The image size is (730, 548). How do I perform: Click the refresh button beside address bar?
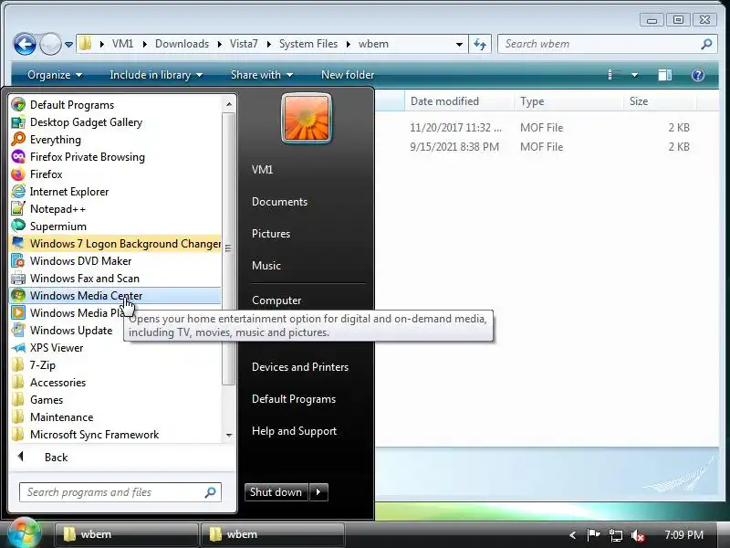(480, 44)
